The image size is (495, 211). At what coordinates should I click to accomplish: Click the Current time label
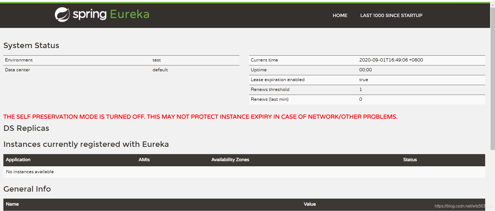click(x=264, y=60)
